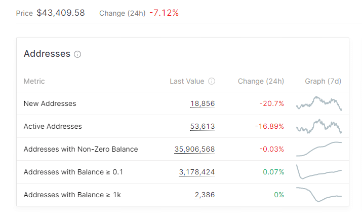Image resolution: width=362 pixels, height=217 pixels.
Task: Select the New Addresses metric row
Action: point(50,103)
